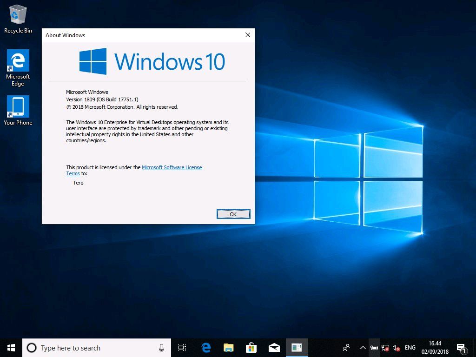
Task: Select Microsoft Edge desktop shortcut
Action: tap(18, 68)
